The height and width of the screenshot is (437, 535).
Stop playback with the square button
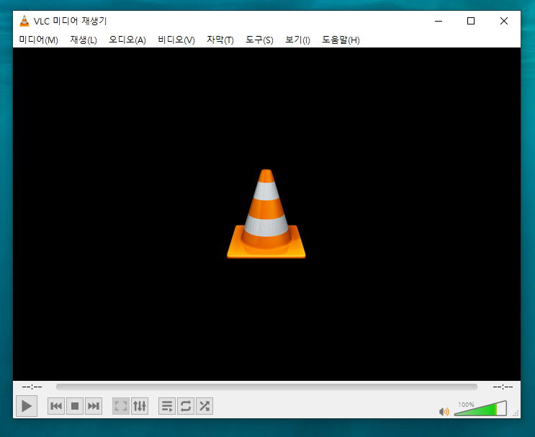pos(75,406)
